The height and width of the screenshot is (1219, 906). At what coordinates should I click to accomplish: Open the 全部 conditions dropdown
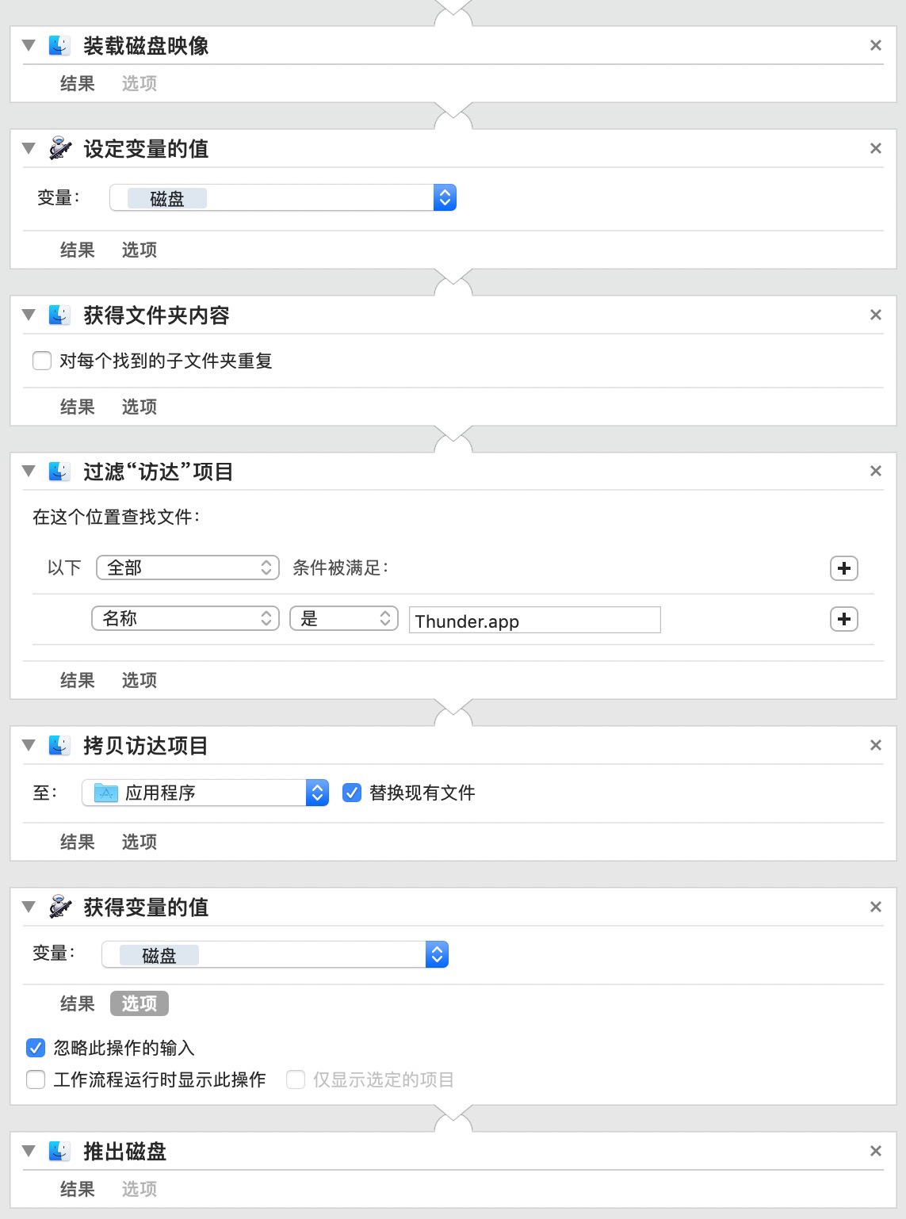tap(188, 567)
